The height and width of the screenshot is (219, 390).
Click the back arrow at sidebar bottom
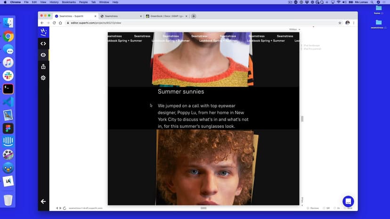[x=43, y=202]
